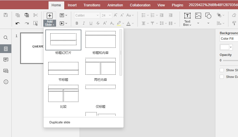Open the Comments sidebar panel

point(6,60)
